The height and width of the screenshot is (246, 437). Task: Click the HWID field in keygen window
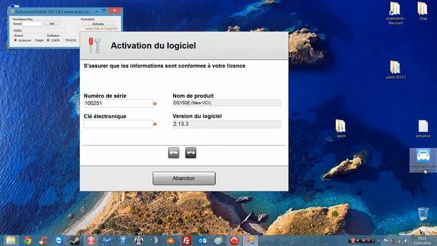pyautogui.click(x=44, y=31)
